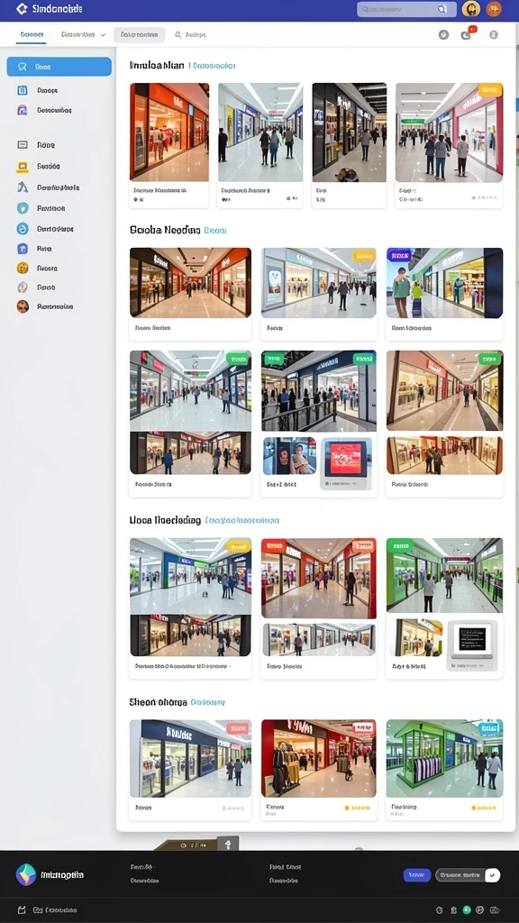The width and height of the screenshot is (519, 923).
Task: Click the gray up-arrow button above the footer
Action: pos(228,844)
